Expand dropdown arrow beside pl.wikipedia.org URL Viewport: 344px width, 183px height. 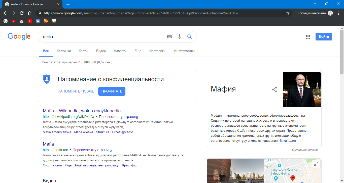pos(96,117)
